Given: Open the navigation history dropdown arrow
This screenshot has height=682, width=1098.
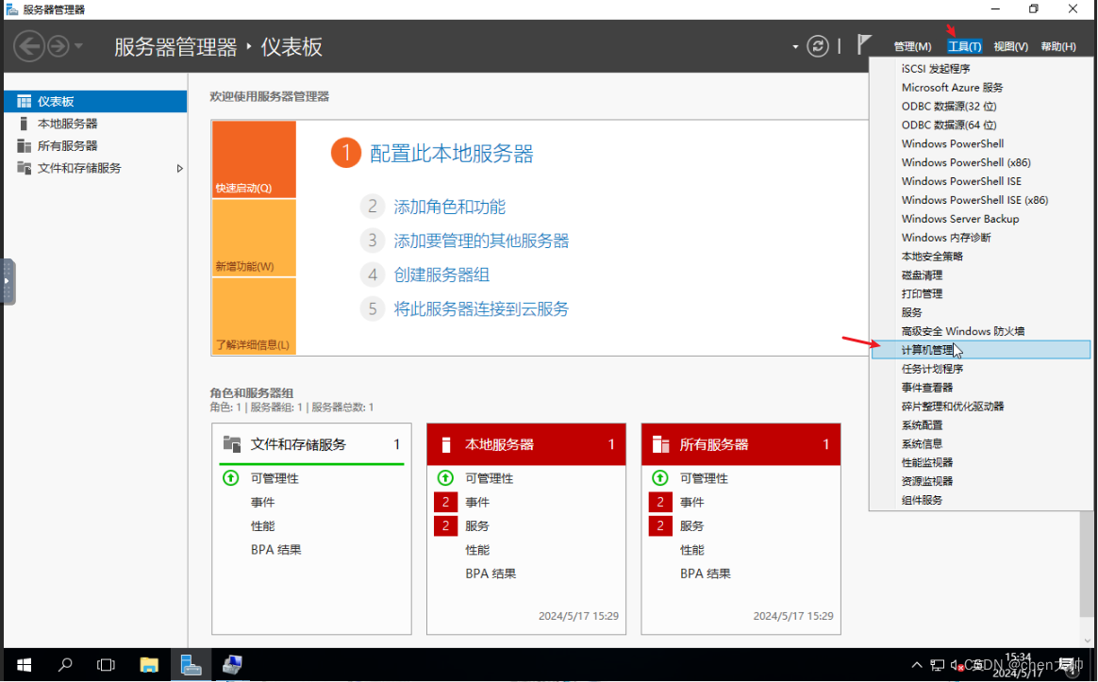Looking at the screenshot, I should coord(78,46).
